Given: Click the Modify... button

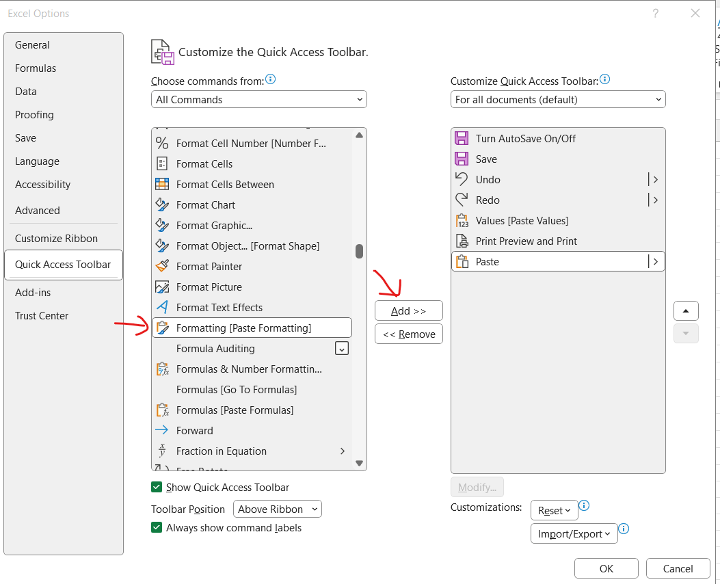Looking at the screenshot, I should click(477, 487).
